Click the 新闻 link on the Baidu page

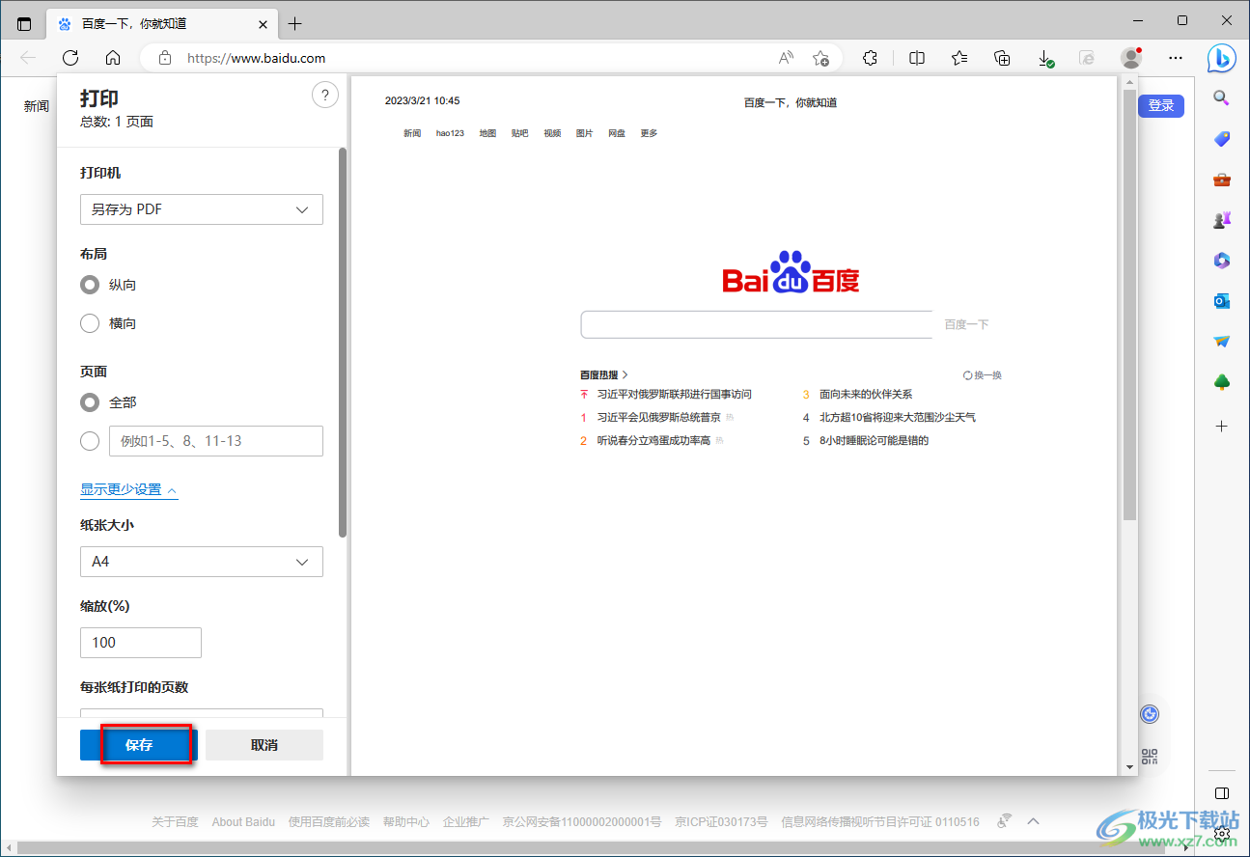[37, 106]
